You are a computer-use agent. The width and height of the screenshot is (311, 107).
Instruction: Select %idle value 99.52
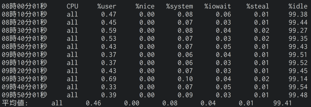pyautogui.click(x=298, y=63)
